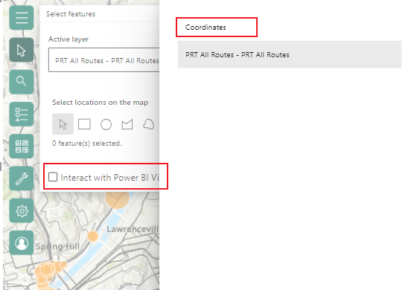Image resolution: width=417 pixels, height=290 pixels.
Task: Choose the rectangle selection tool
Action: [84, 124]
